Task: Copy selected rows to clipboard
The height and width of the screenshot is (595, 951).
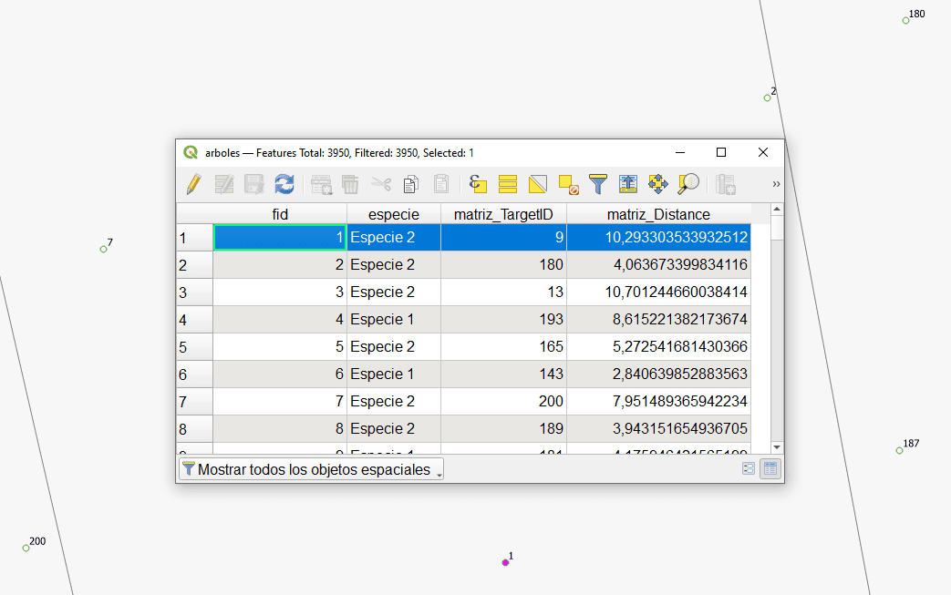Action: [x=411, y=184]
